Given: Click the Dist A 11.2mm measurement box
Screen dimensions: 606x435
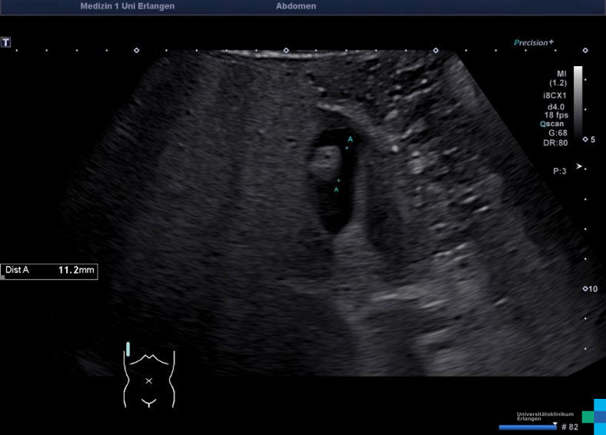Looking at the screenshot, I should click(x=49, y=271).
